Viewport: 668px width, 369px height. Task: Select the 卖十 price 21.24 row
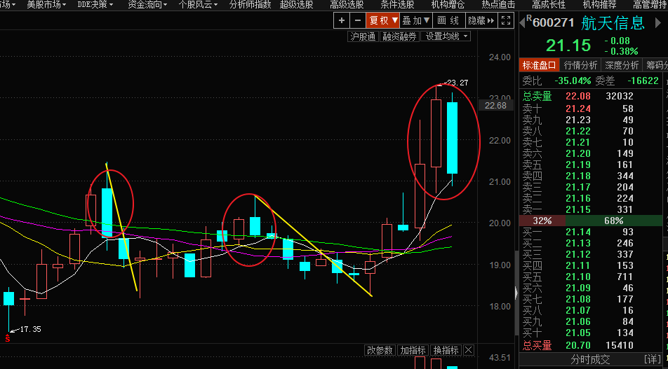[591, 109]
